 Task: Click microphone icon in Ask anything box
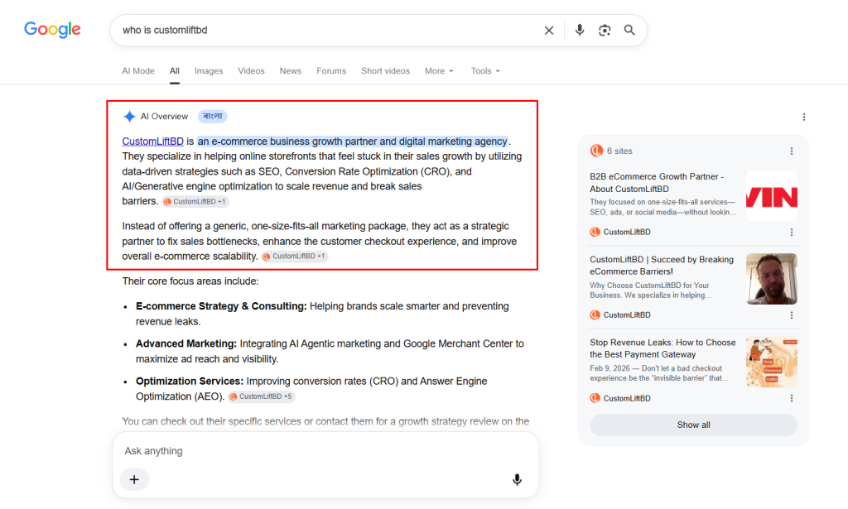[517, 479]
